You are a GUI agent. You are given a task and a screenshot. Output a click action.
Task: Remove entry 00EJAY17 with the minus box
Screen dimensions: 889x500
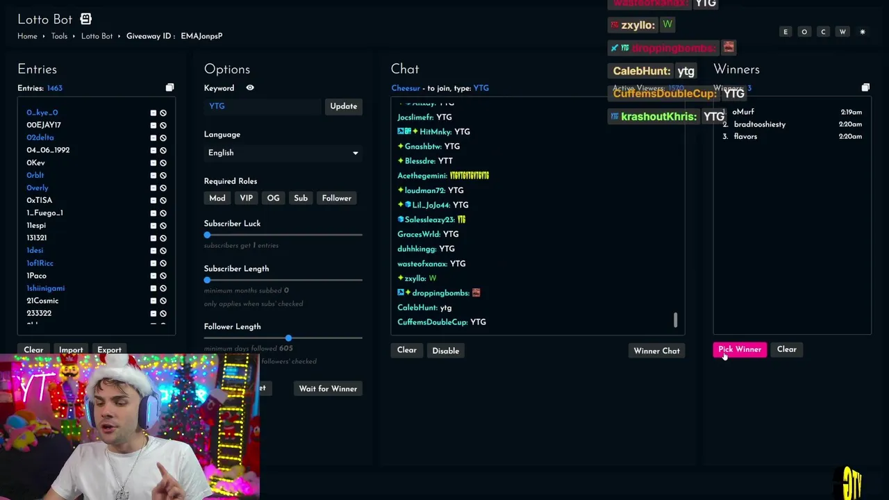(x=153, y=125)
